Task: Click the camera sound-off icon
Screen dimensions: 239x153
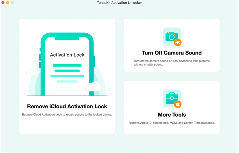Action: [172, 37]
